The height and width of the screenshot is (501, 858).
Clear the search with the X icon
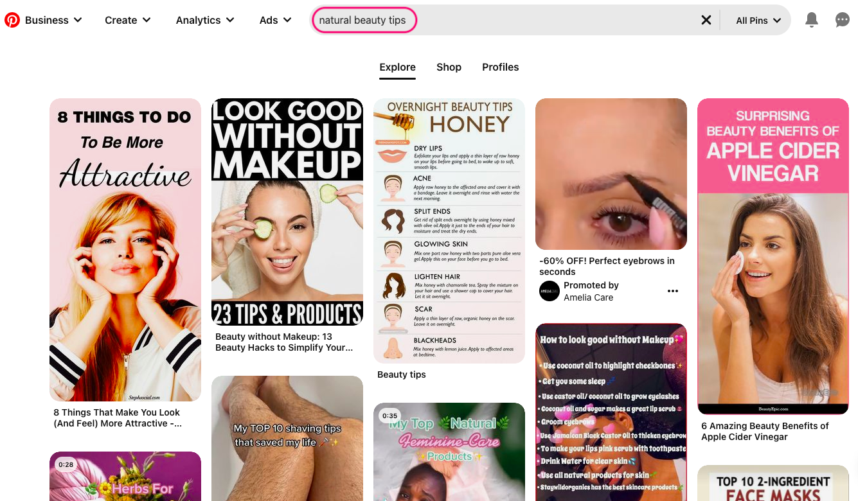706,20
